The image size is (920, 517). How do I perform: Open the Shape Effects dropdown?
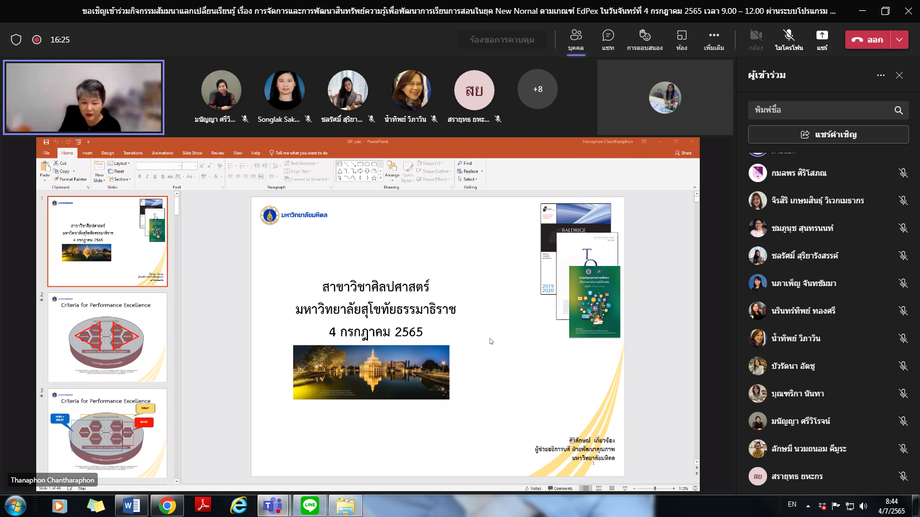click(434, 179)
